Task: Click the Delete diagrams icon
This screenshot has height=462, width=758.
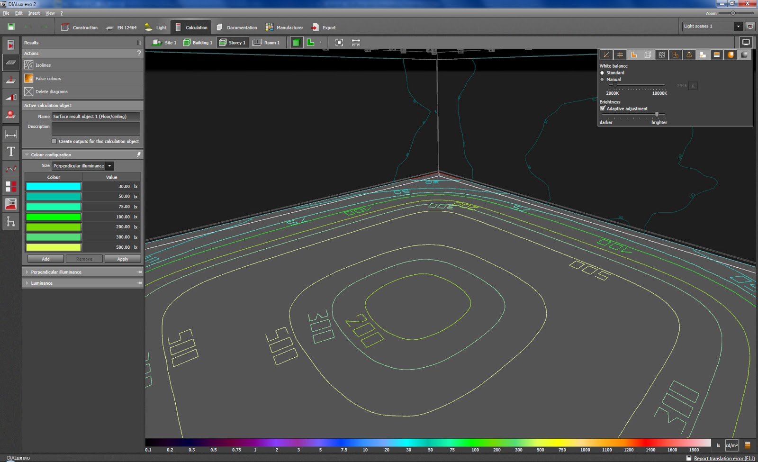Action: [x=29, y=91]
